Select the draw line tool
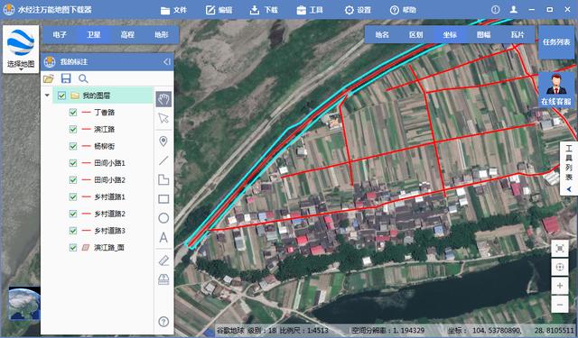Screen dimensions: 578x338 pyautogui.click(x=163, y=160)
